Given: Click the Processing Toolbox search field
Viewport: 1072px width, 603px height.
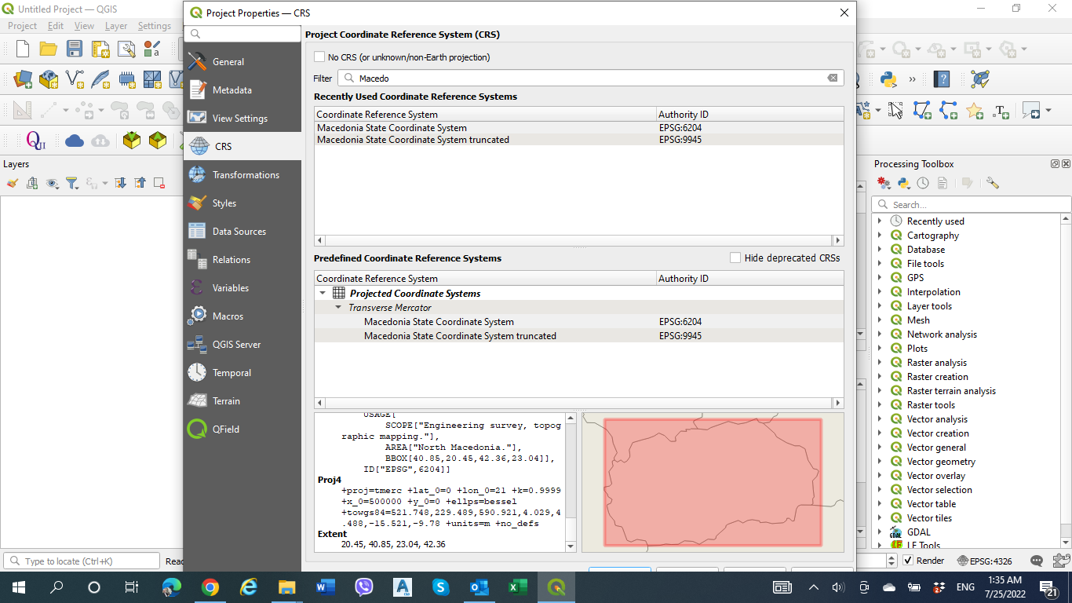Looking at the screenshot, I should tap(972, 204).
